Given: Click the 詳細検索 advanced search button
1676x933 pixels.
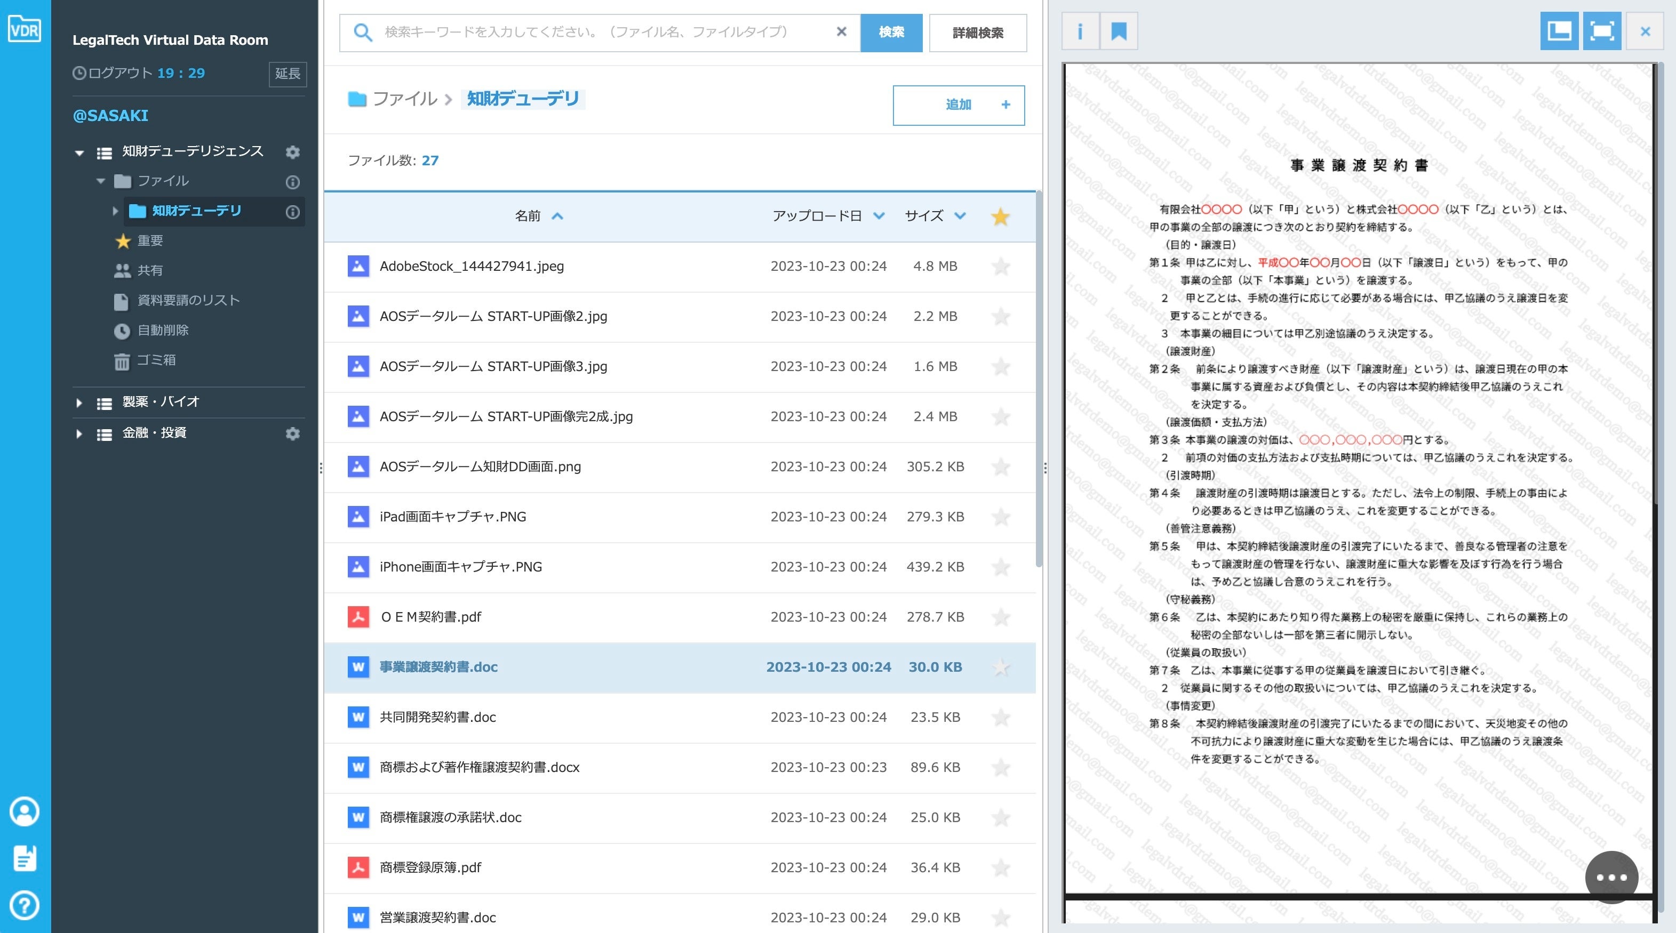Looking at the screenshot, I should [977, 33].
